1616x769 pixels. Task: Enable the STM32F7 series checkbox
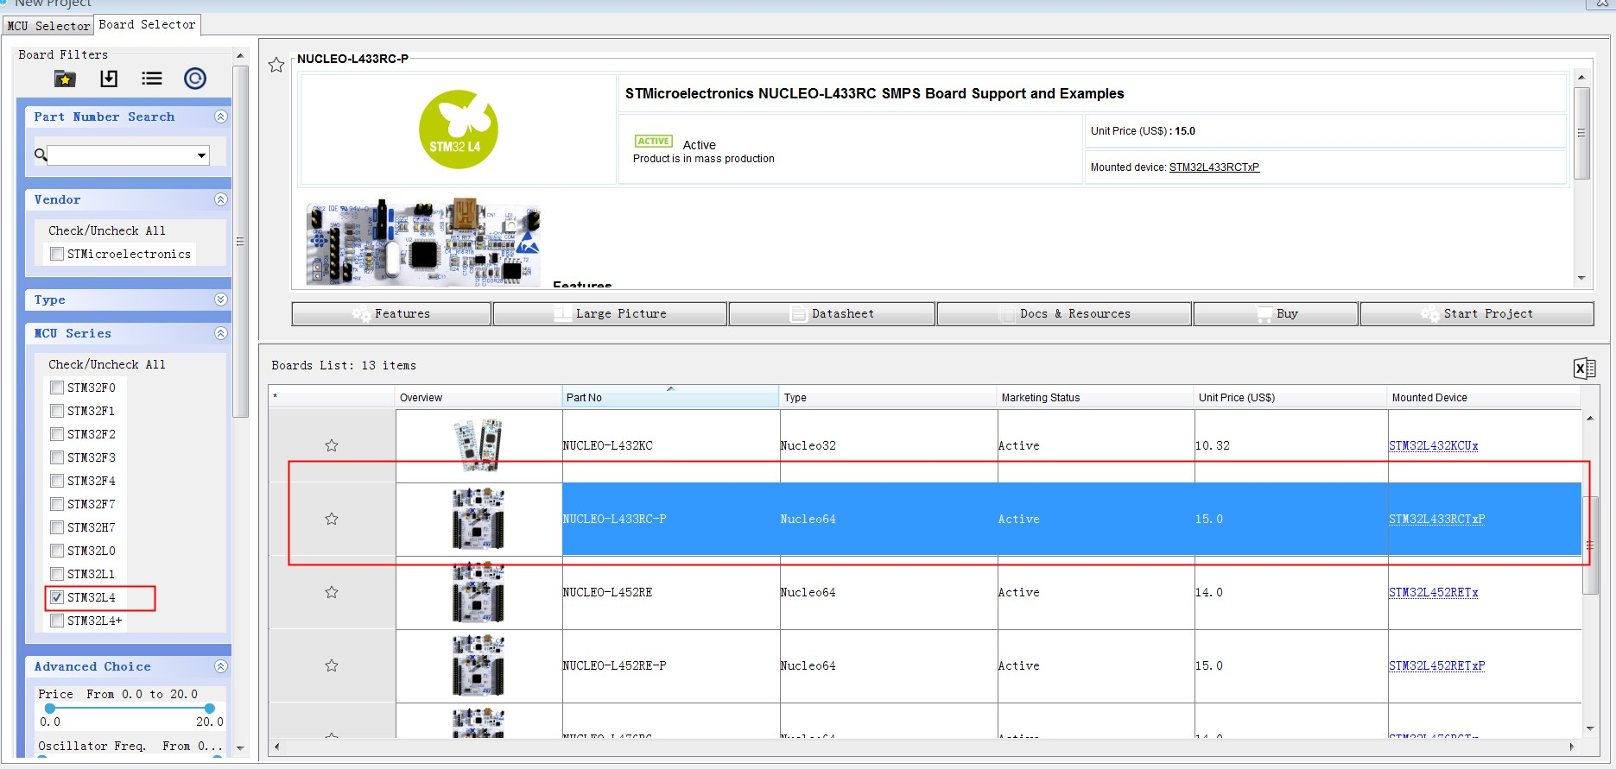click(57, 504)
